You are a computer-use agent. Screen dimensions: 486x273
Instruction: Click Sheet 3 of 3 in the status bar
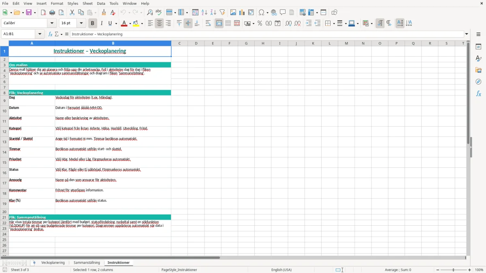coord(20,270)
